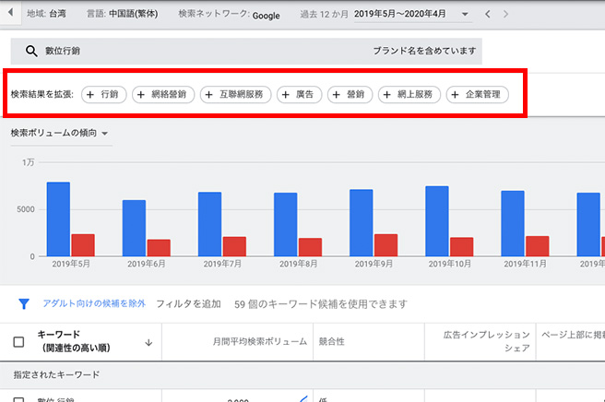Click キーワード (関連性の高い順) header

click(x=73, y=341)
